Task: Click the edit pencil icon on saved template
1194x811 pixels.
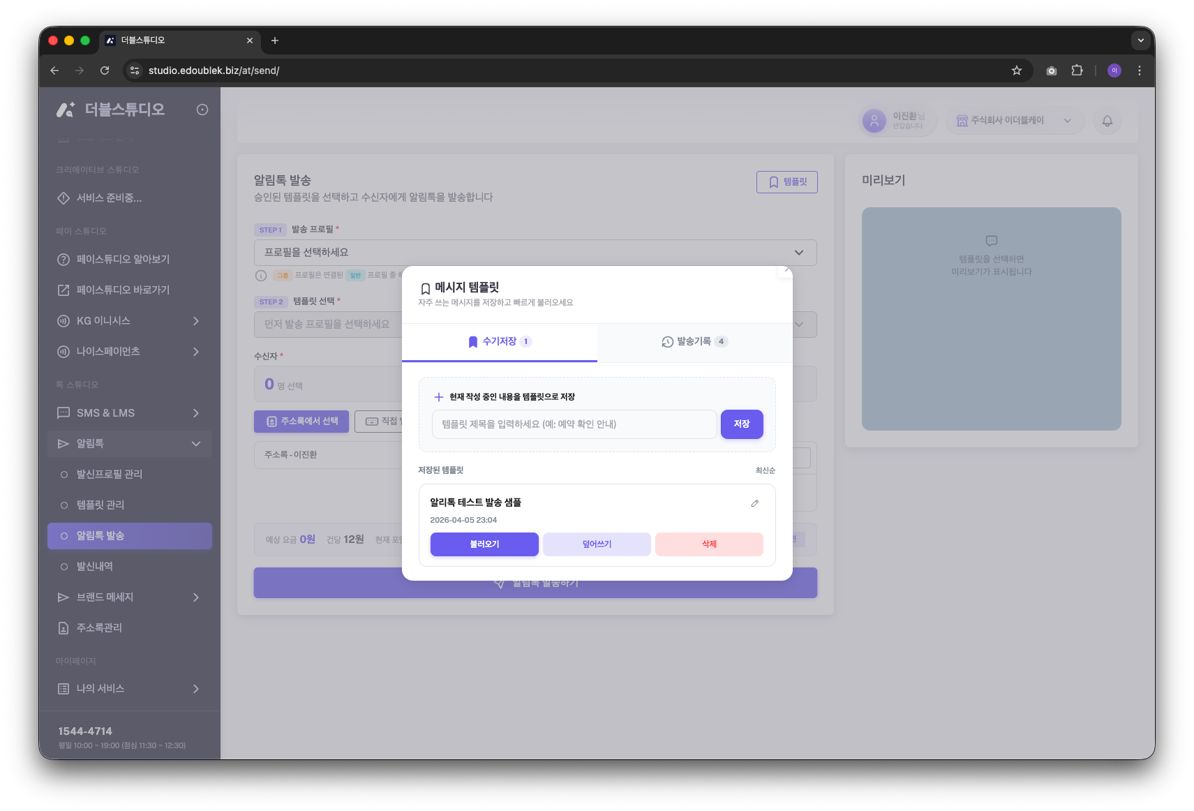Action: pyautogui.click(x=754, y=503)
